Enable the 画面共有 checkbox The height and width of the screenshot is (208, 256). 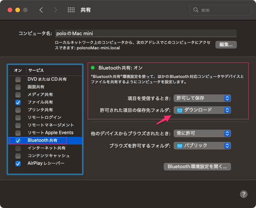click(18, 87)
